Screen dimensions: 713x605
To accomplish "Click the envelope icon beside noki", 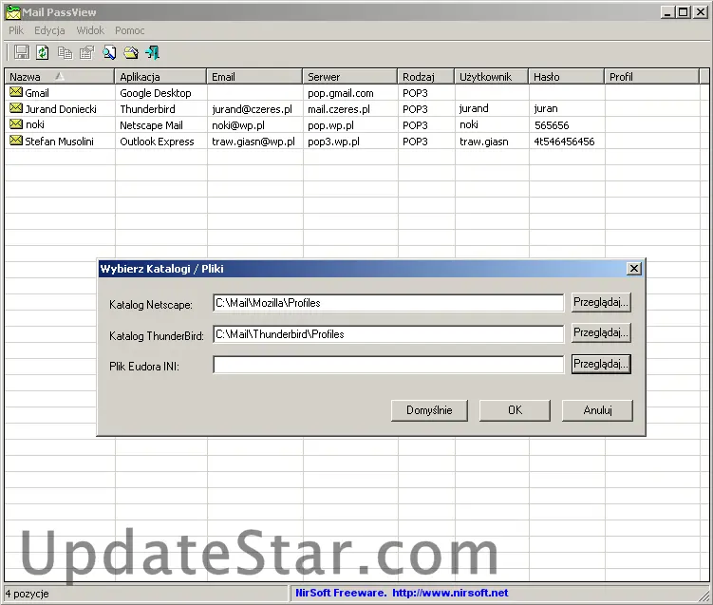I will coord(16,124).
